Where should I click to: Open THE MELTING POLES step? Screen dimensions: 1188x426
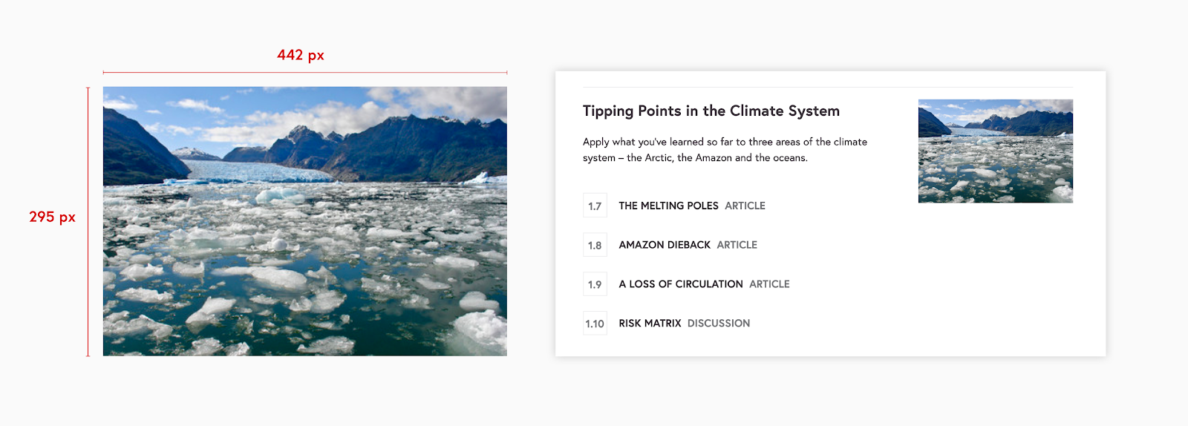[668, 206]
